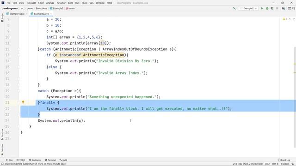Open the Tools menu
The height and width of the screenshot is (166, 296).
click(x=84, y=3)
